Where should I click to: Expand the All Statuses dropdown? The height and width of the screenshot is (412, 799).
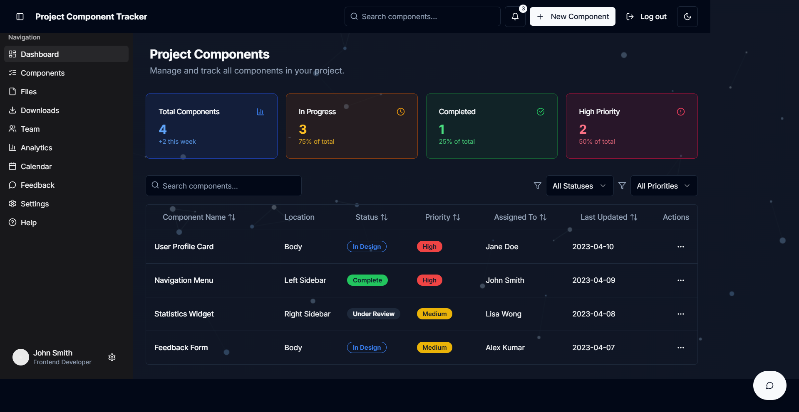point(580,186)
